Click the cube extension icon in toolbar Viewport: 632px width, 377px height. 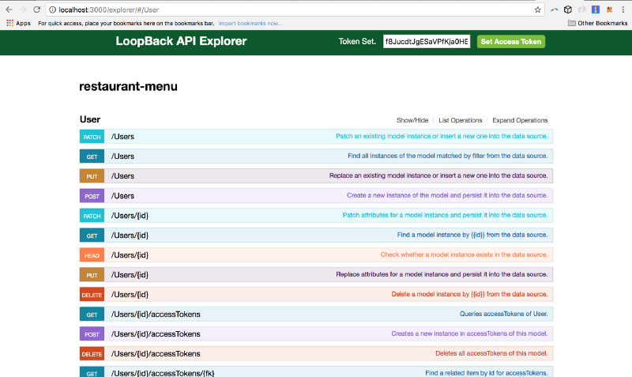(x=567, y=9)
